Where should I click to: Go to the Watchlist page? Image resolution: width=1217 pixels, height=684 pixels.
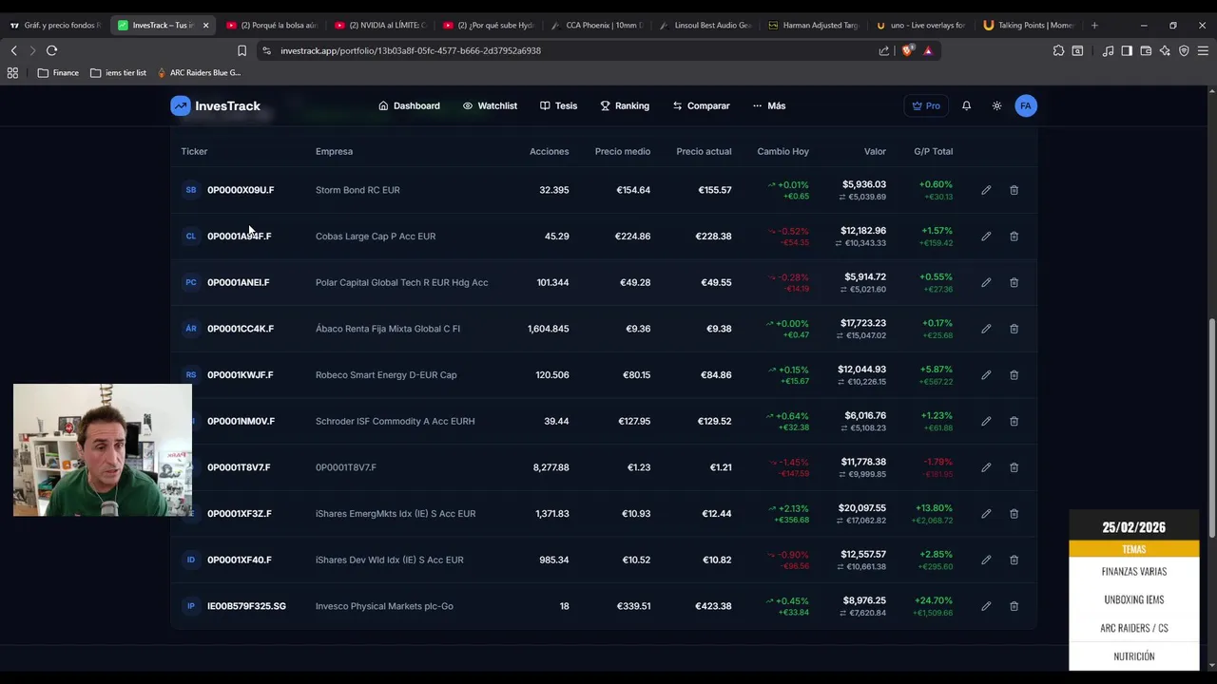490,105
